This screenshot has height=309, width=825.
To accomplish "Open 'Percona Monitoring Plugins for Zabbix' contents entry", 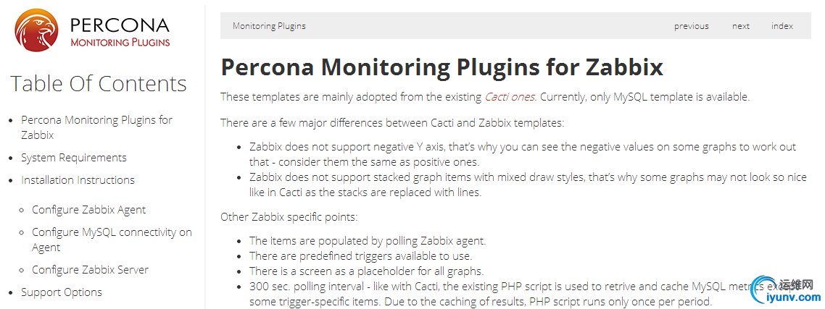I will point(96,127).
